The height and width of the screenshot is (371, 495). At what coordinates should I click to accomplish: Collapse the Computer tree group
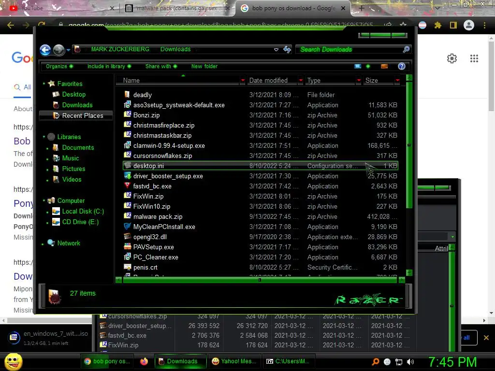pos(44,200)
